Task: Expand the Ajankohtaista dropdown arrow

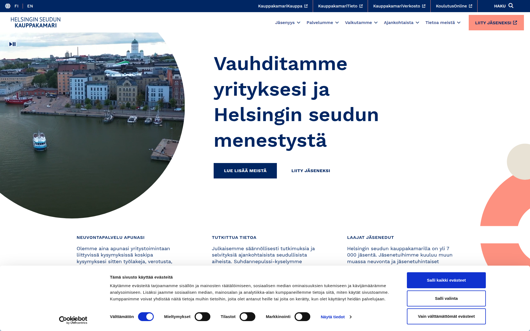Action: [x=417, y=23]
